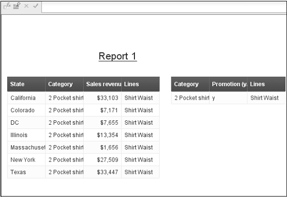Cancel the formula with the X icon
Image resolution: width=287 pixels, height=197 pixels.
click(26, 6)
